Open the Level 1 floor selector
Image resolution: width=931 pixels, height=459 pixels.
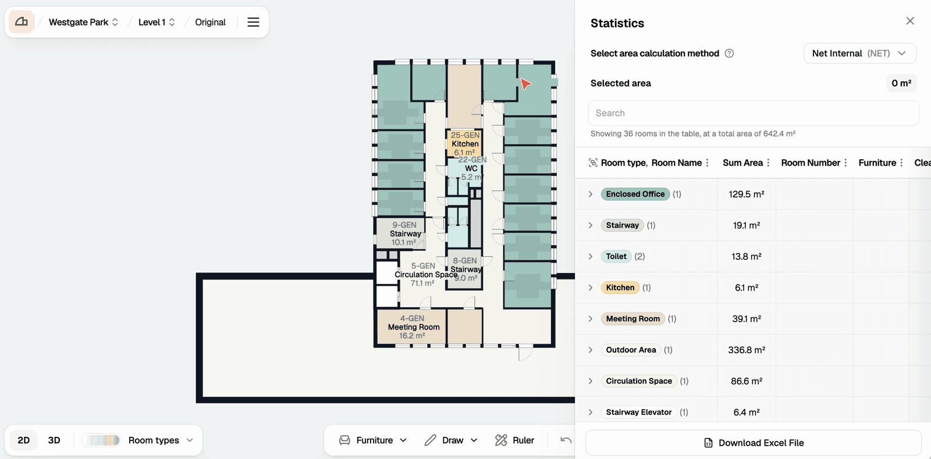point(157,22)
